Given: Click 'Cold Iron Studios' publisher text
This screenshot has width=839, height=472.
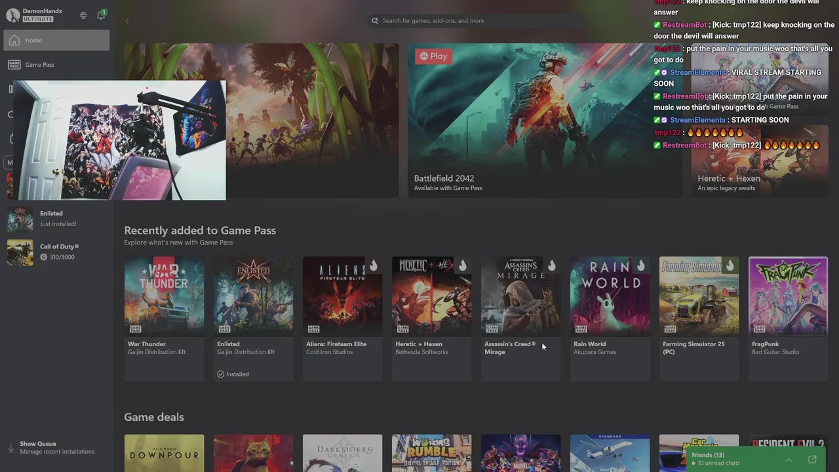Looking at the screenshot, I should coord(330,352).
